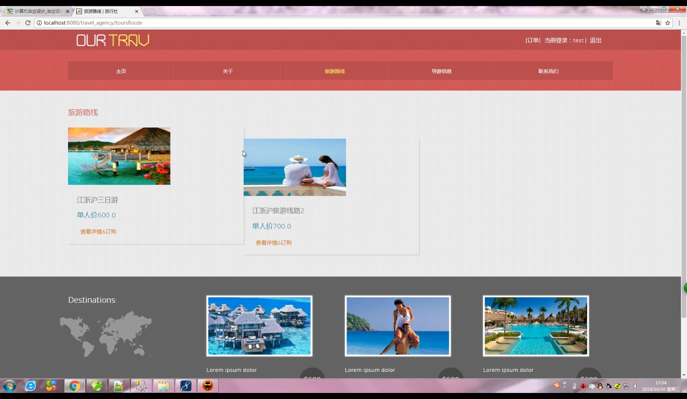Reload the page with the refresh icon
Viewport: 687px width, 399px height.
pos(28,23)
